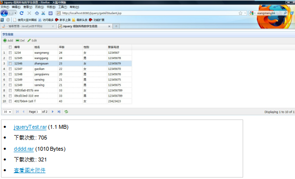This screenshot has width=295, height=179.
Task: Open the 书签 menu
Action: [x=51, y=7]
